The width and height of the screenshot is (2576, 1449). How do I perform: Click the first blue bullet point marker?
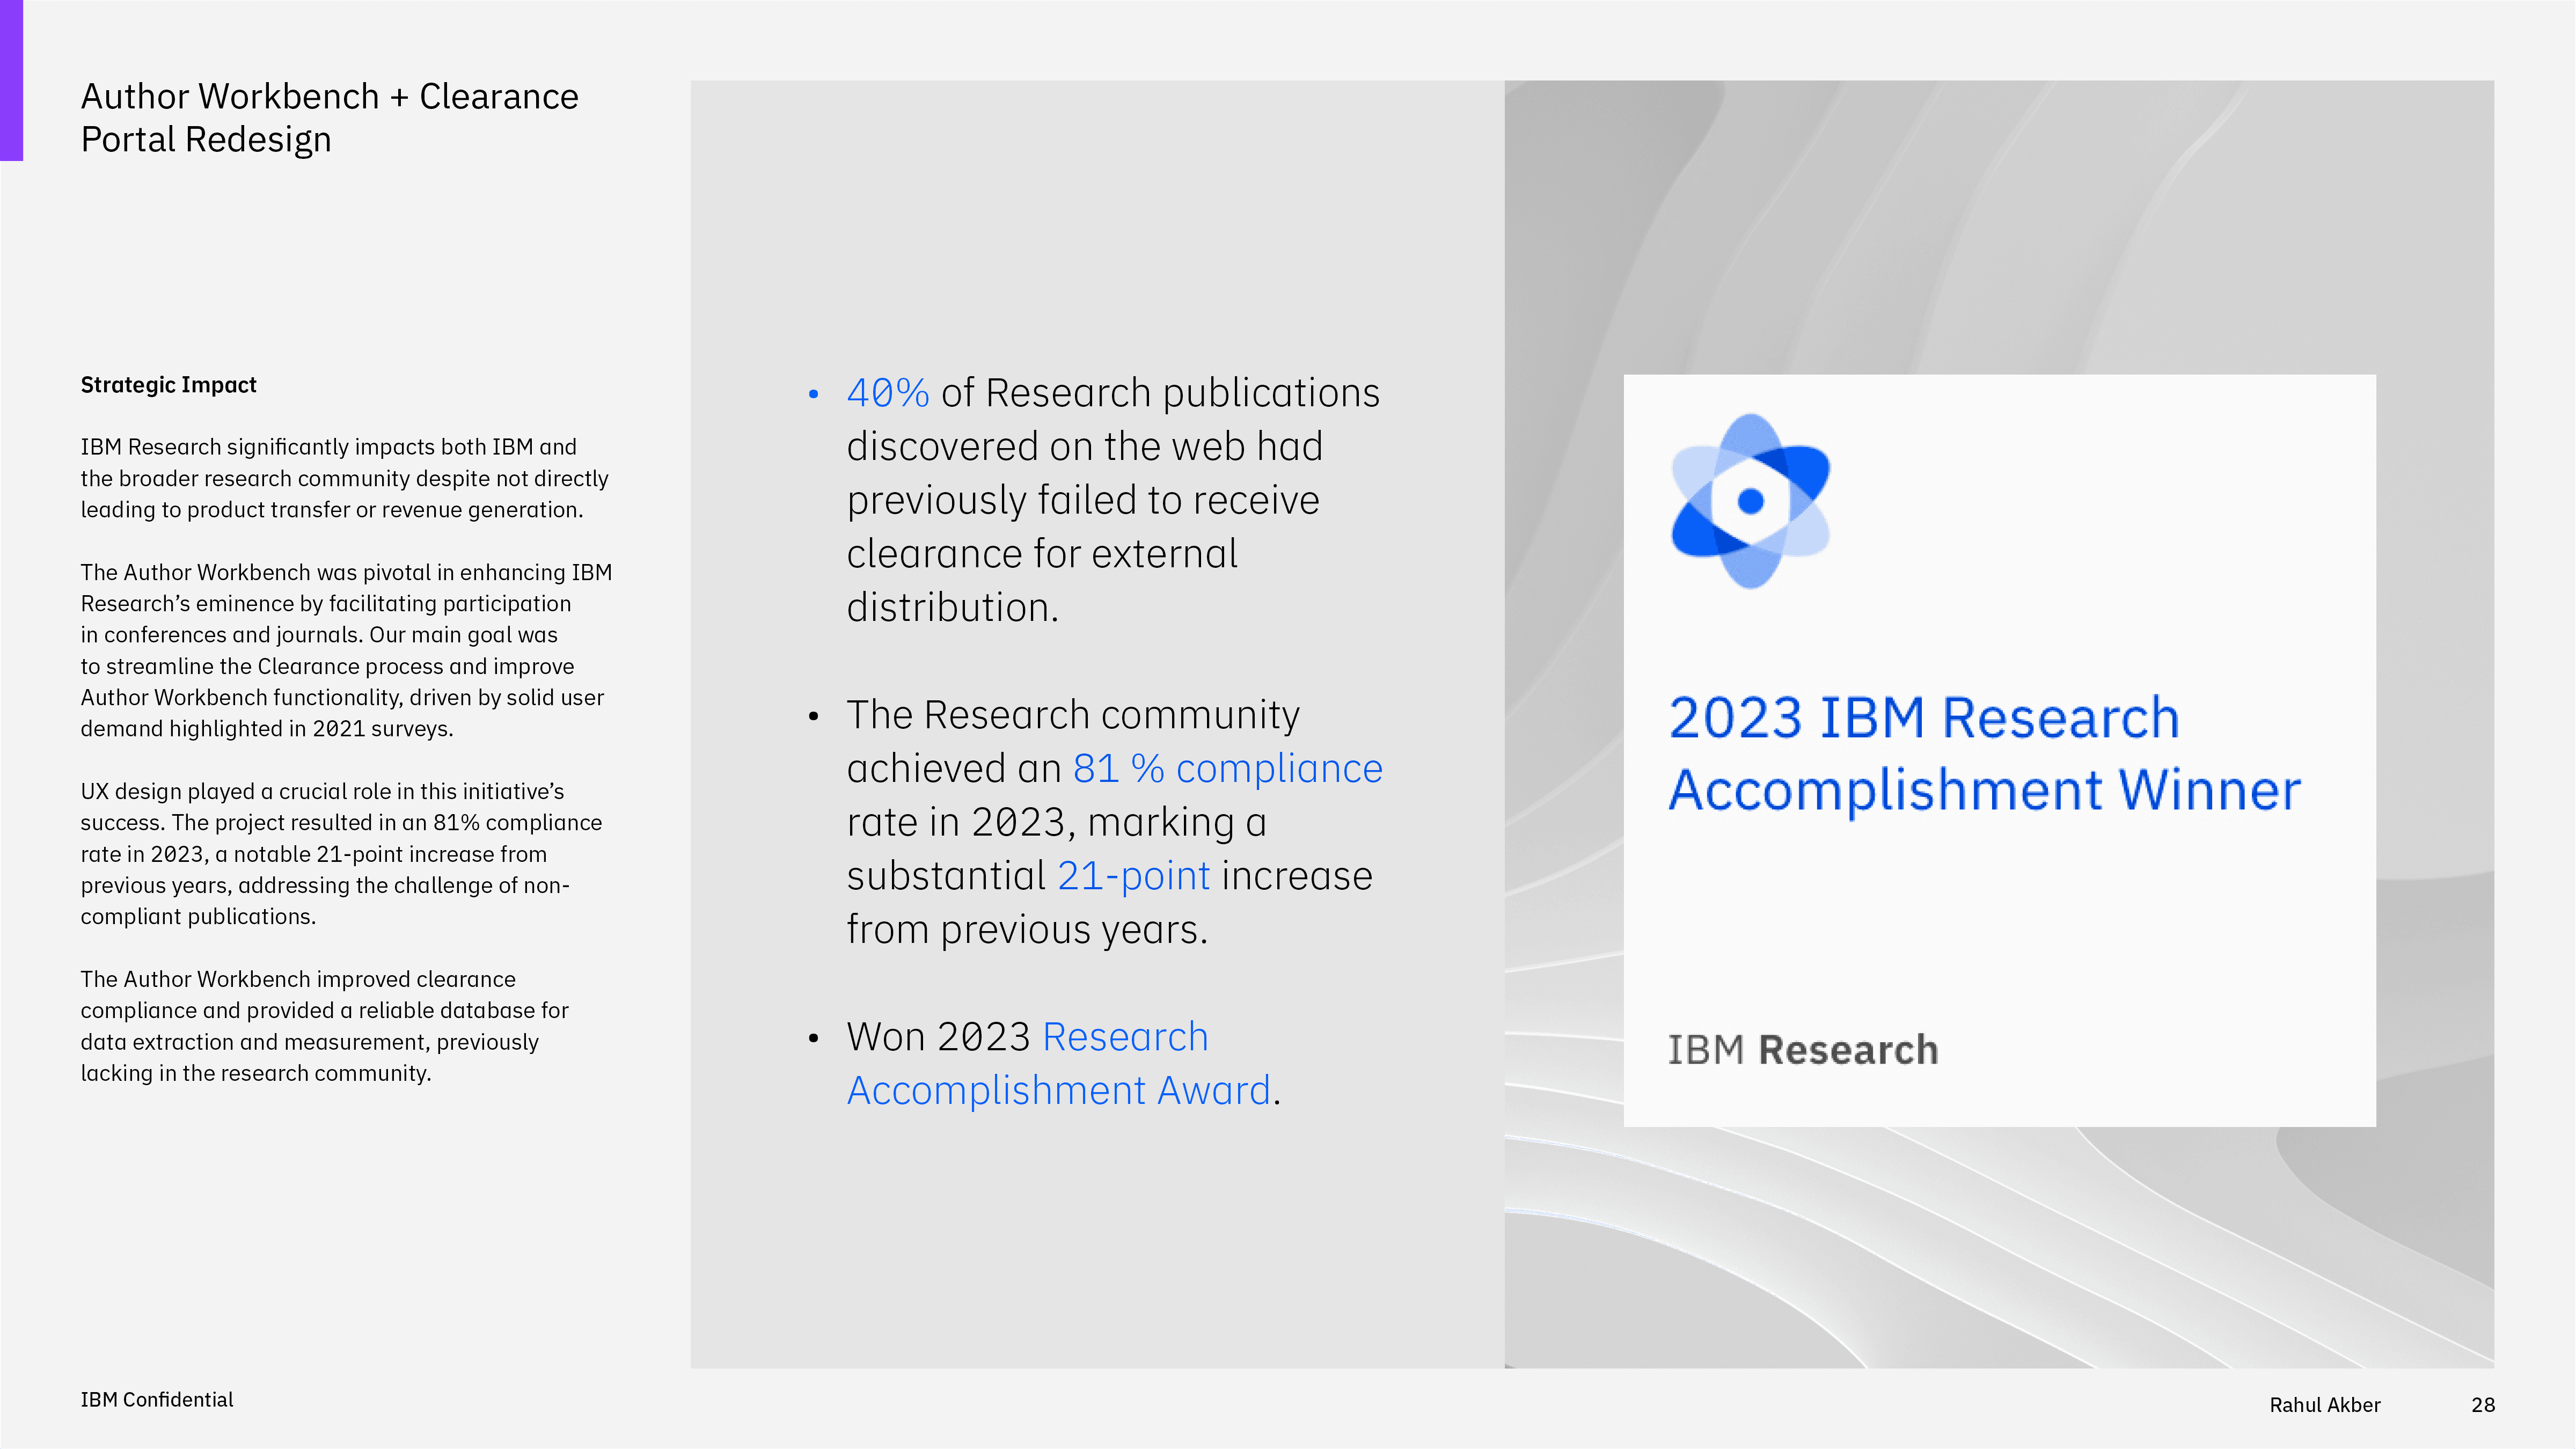pyautogui.click(x=813, y=394)
